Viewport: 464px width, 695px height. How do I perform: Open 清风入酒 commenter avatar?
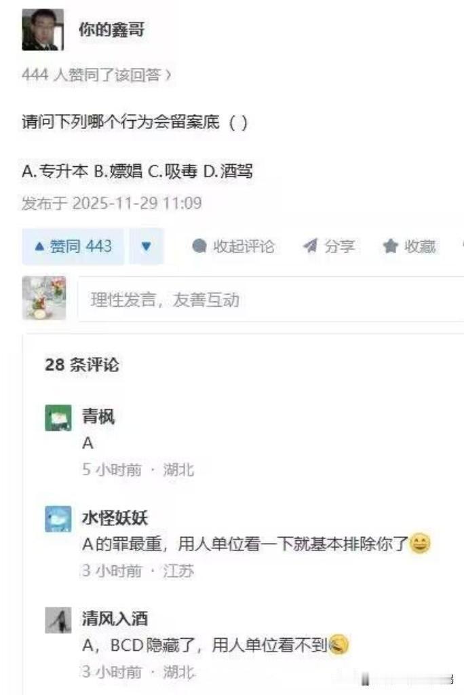58,620
